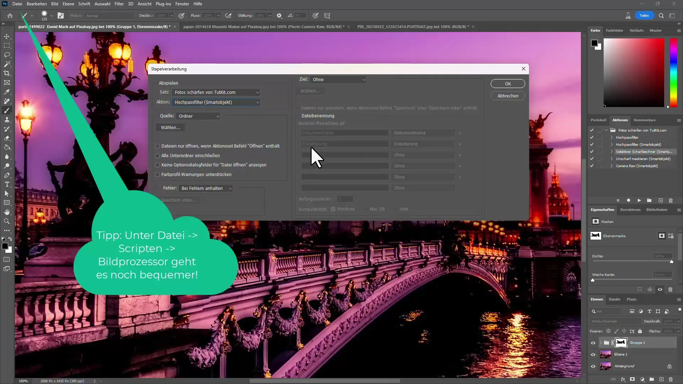
Task: Click the Teilen button
Action: pyautogui.click(x=644, y=16)
